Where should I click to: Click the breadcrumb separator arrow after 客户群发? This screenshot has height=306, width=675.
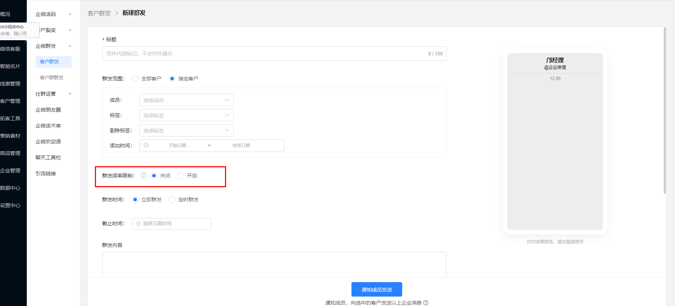[x=117, y=13]
